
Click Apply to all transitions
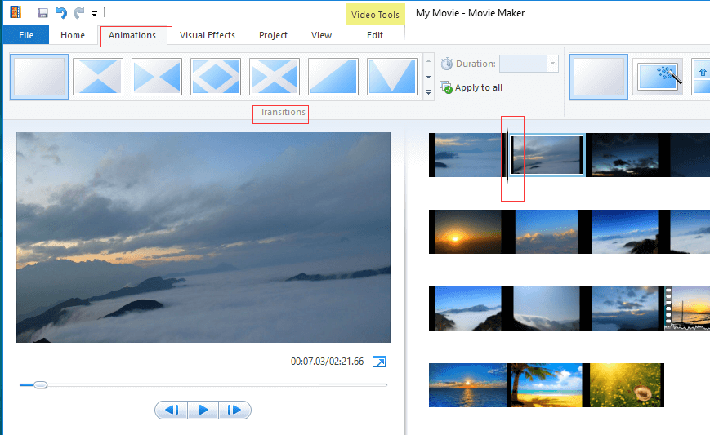coord(471,87)
